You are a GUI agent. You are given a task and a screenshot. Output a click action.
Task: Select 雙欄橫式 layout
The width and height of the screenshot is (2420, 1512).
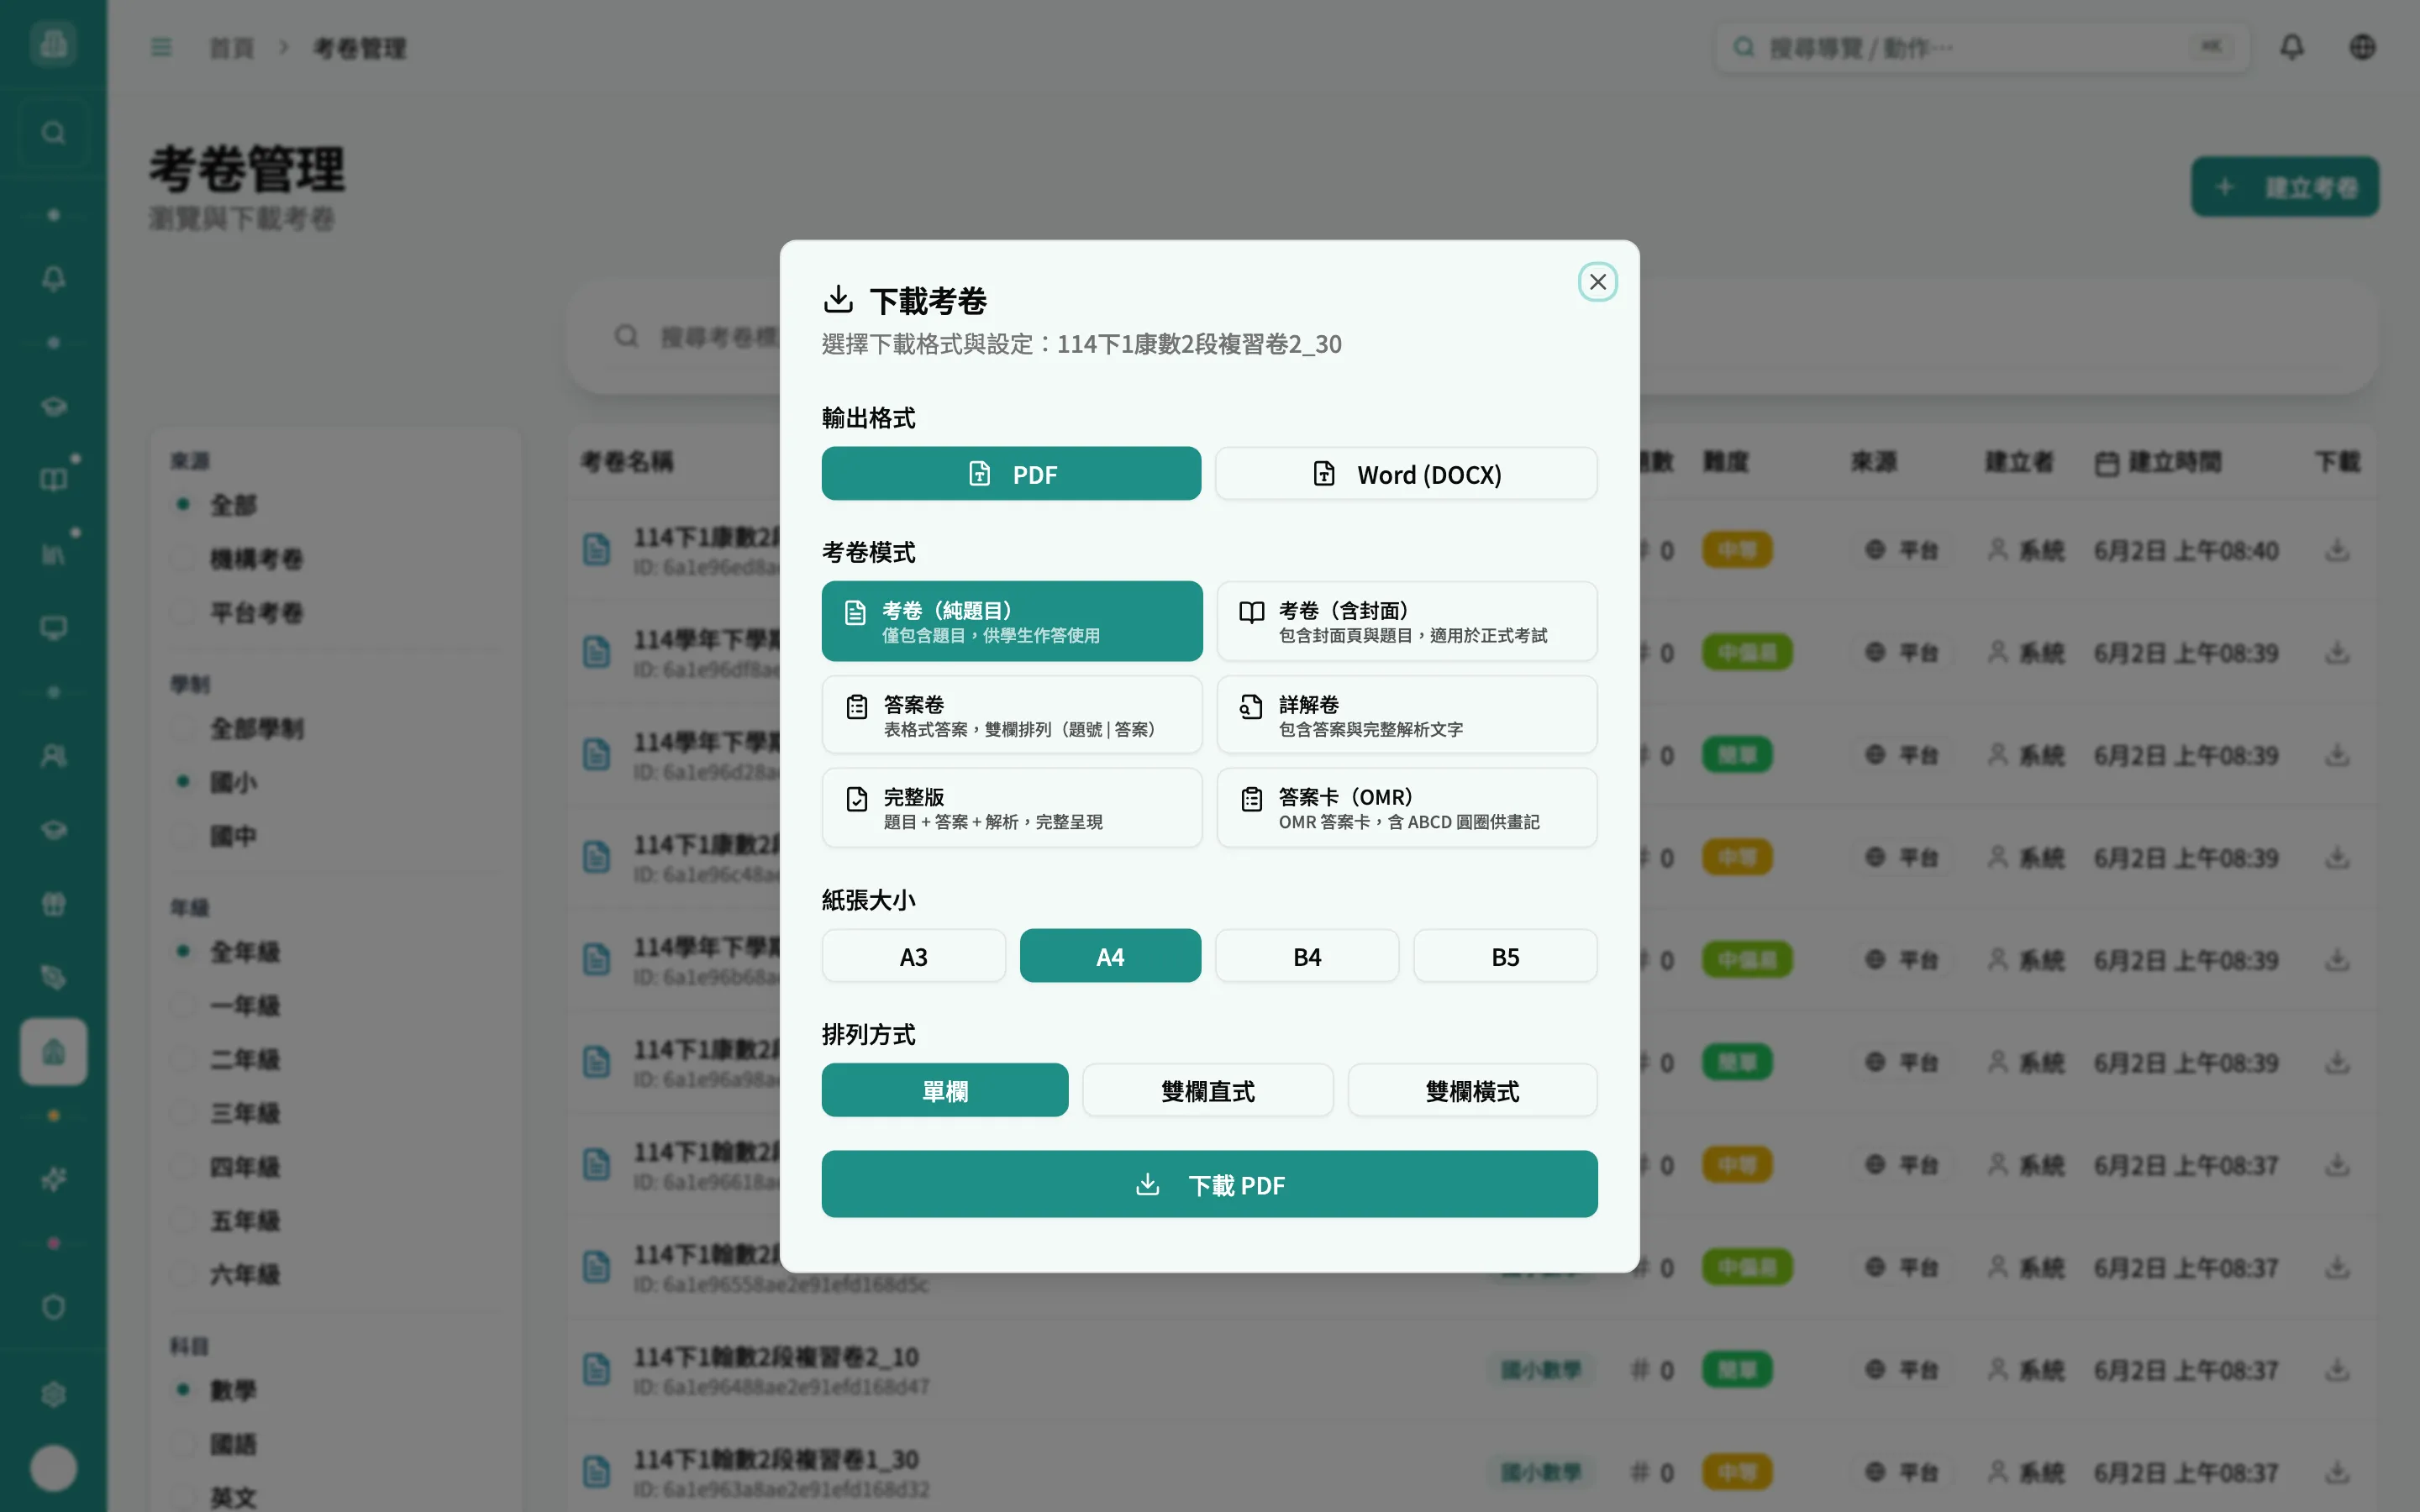pyautogui.click(x=1472, y=1090)
